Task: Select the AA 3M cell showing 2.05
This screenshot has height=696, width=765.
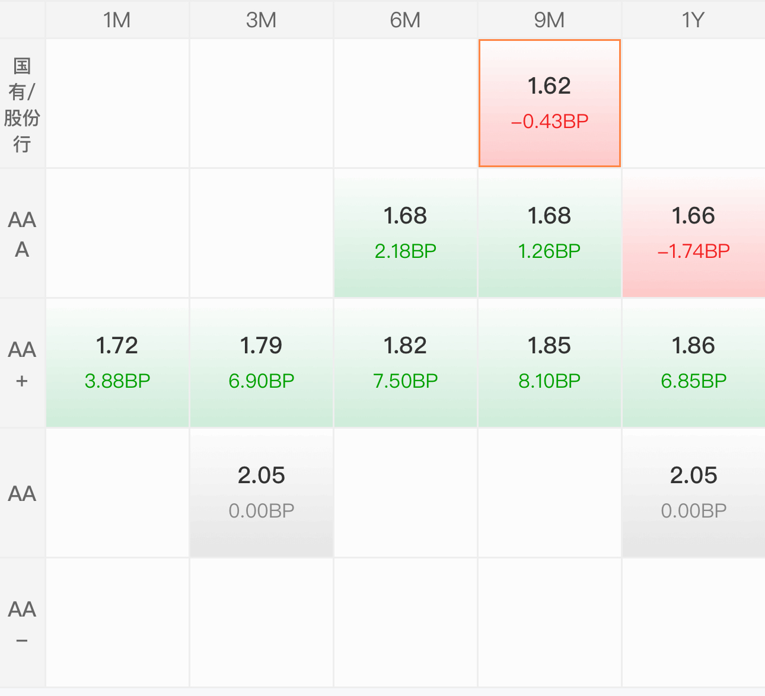Action: (x=261, y=493)
